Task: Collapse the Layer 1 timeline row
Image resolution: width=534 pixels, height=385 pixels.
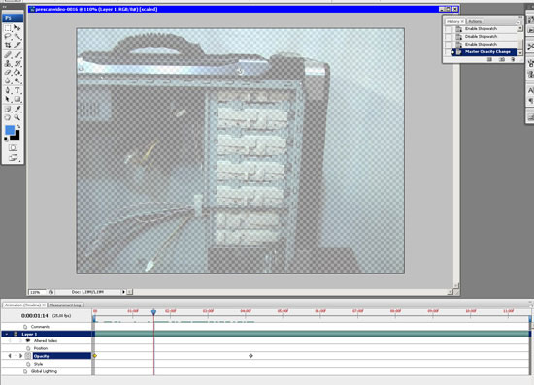Action: pyautogui.click(x=7, y=334)
